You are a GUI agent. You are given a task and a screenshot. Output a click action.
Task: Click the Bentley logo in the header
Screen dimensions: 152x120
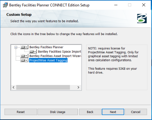click(142, 19)
